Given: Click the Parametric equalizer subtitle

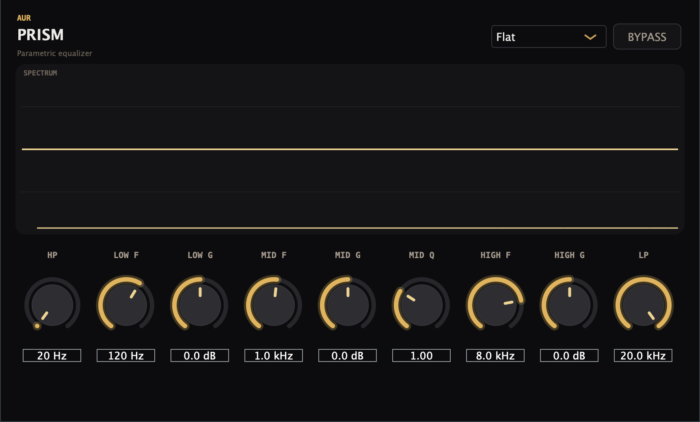Looking at the screenshot, I should (x=54, y=53).
